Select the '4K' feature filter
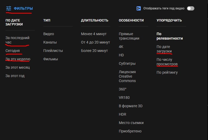The image size is (208, 140). 121,47
